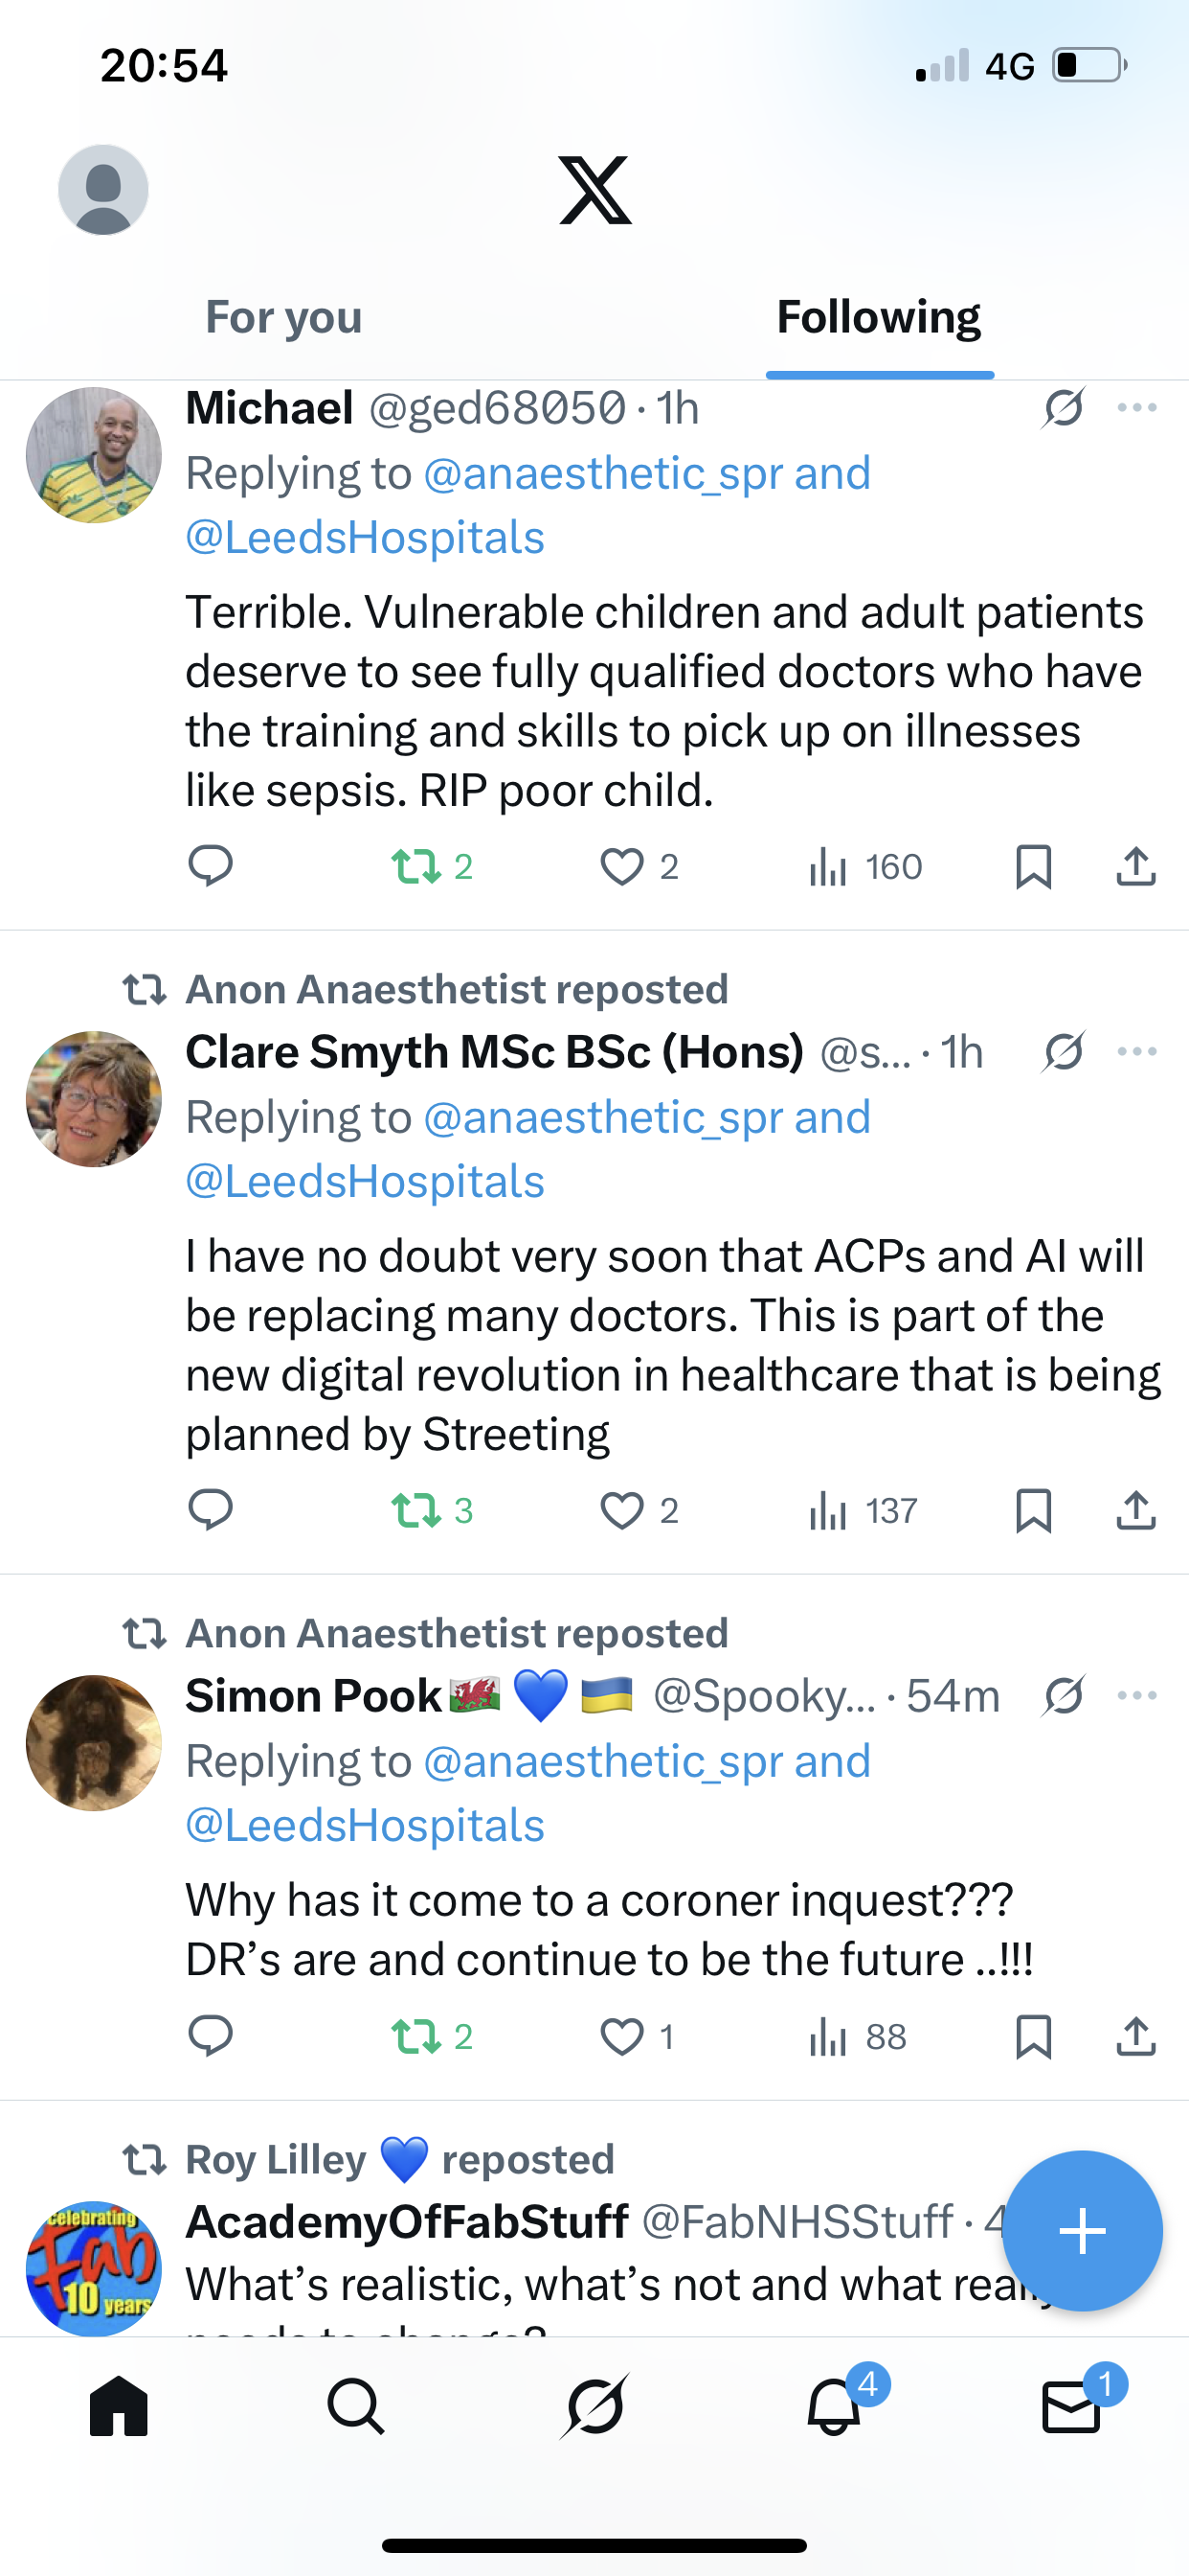View analytics for Clare Smyth's post
Image resolution: width=1189 pixels, height=2576 pixels.
point(864,1511)
